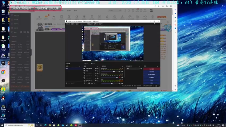Toggle visibility of 视频采集设备 source
226x127 pixels.
coord(96,68)
